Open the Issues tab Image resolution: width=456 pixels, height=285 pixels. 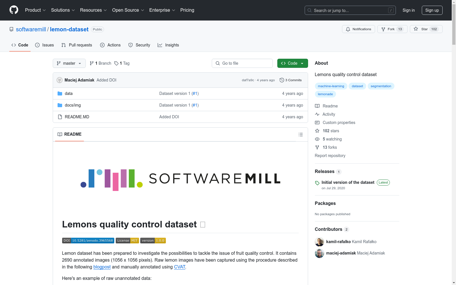click(x=44, y=45)
